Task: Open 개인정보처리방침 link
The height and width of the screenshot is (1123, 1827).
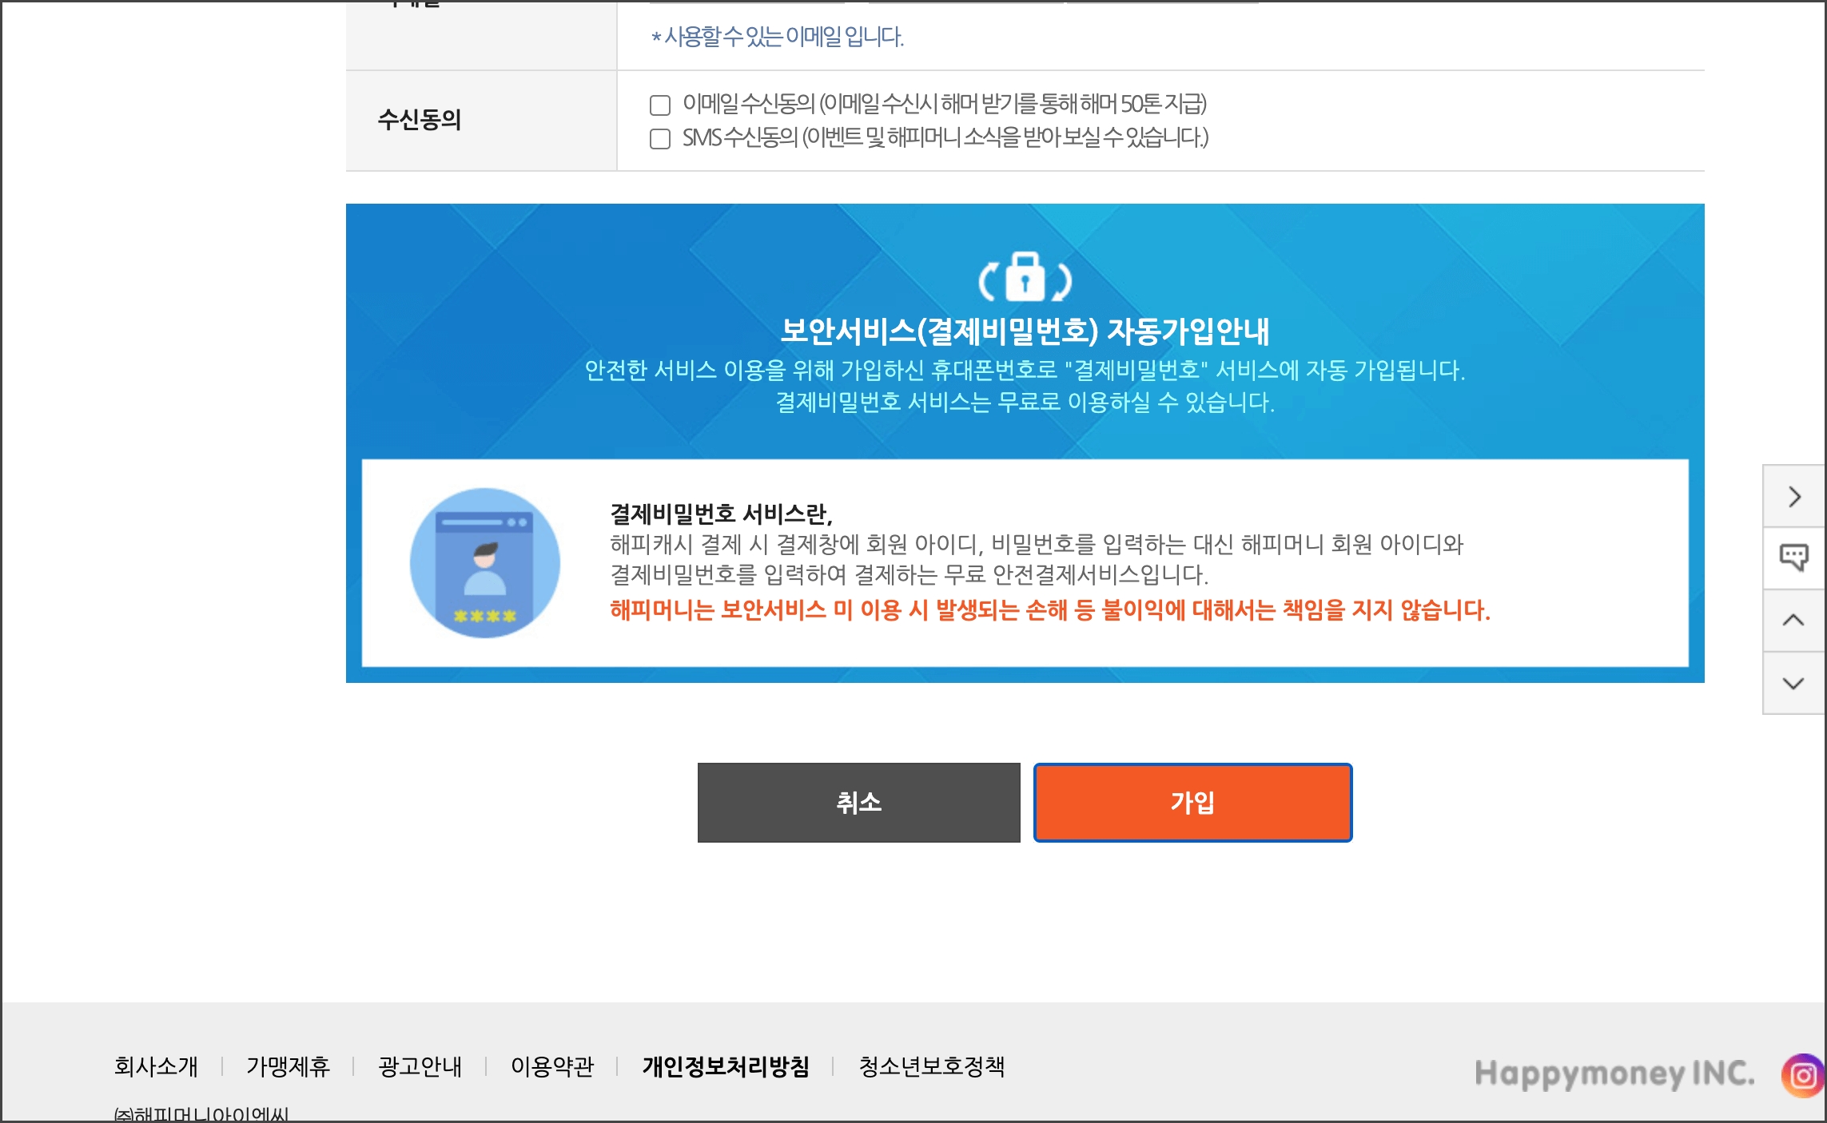Action: 726,1066
